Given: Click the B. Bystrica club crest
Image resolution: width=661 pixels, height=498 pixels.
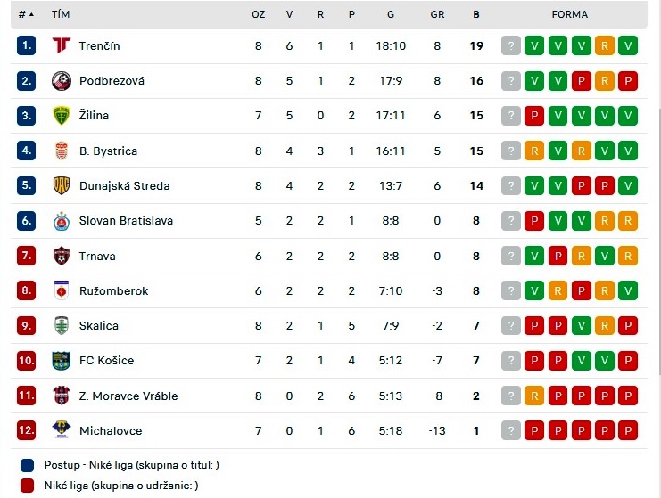Looking at the screenshot, I should [x=61, y=151].
